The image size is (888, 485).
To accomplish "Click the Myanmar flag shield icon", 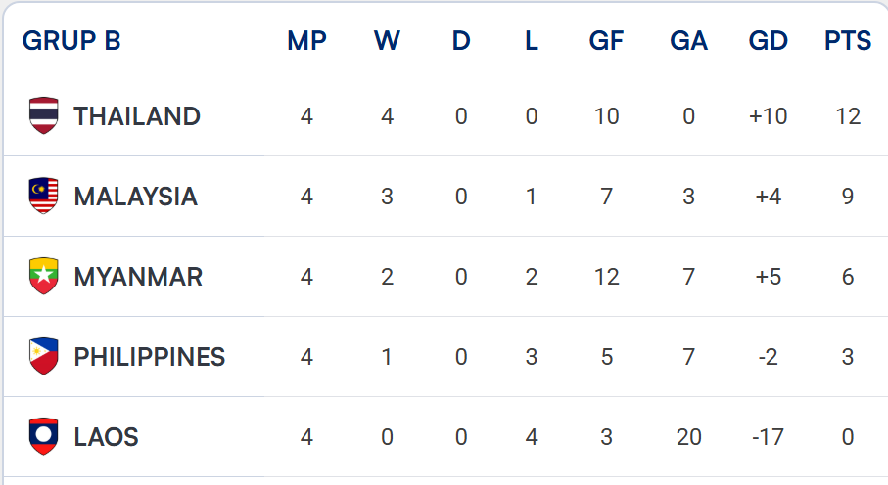I will point(44,276).
